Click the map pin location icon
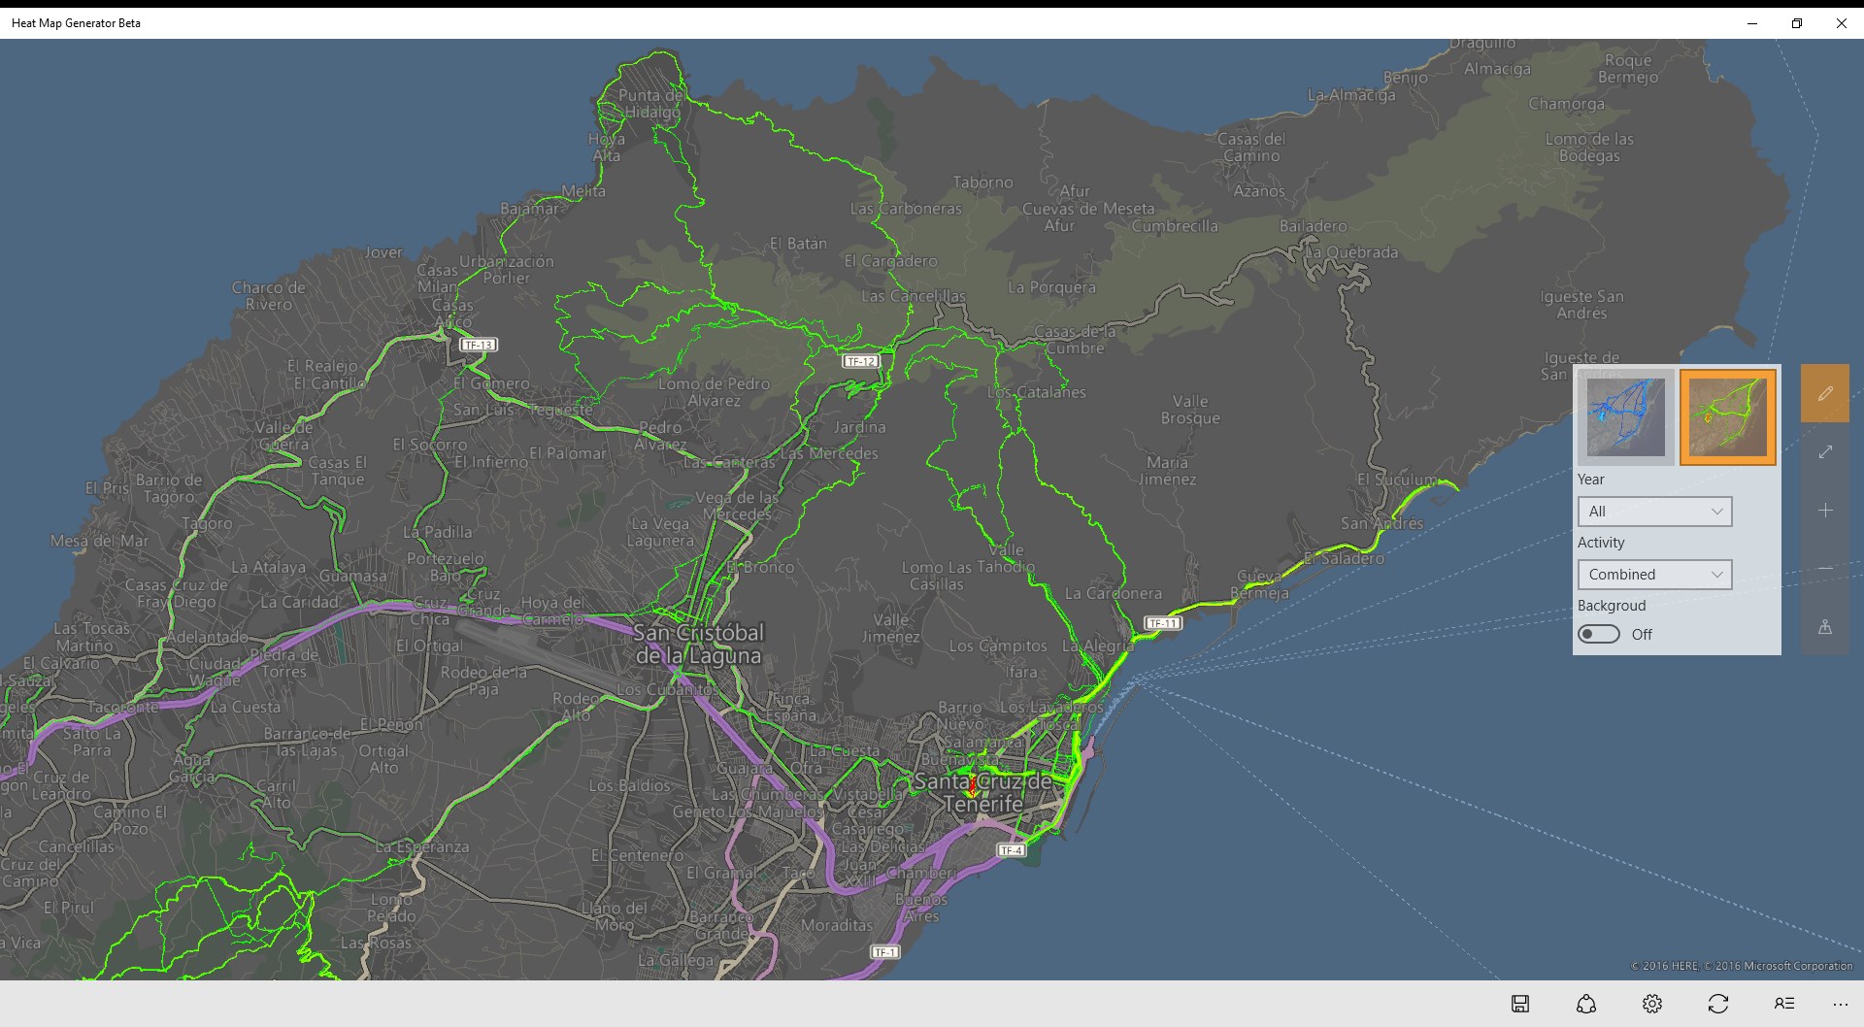 [x=1825, y=627]
